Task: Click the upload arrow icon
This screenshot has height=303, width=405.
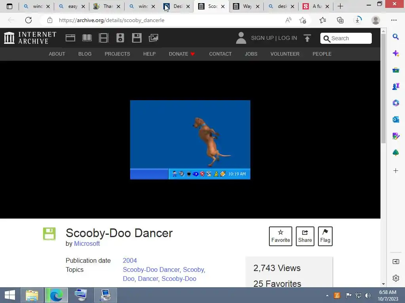Action: point(307,38)
